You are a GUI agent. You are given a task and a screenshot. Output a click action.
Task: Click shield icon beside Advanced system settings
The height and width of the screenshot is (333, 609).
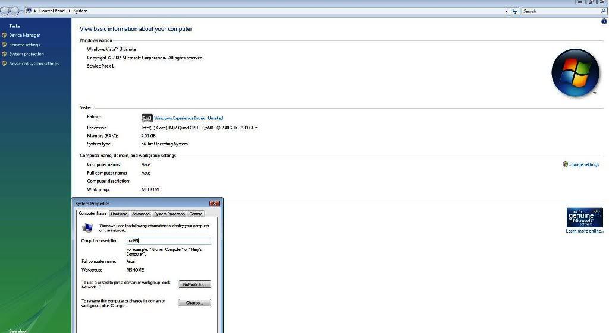(4, 64)
